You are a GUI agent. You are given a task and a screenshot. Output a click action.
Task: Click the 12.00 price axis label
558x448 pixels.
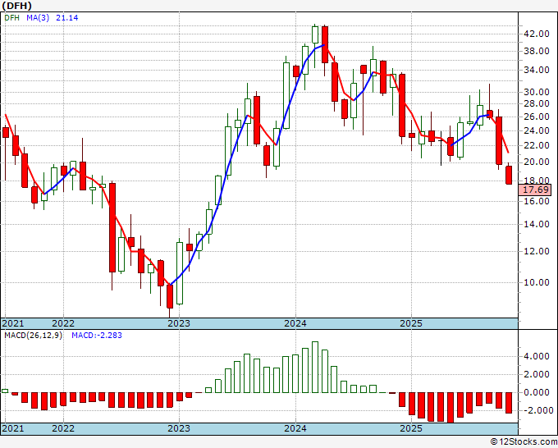(537, 251)
